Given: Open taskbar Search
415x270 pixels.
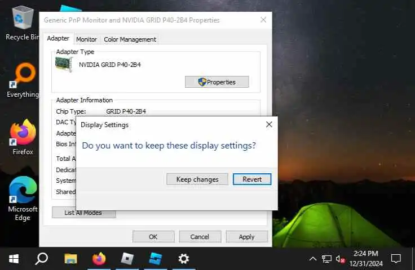Looking at the screenshot, I should click(42, 259).
